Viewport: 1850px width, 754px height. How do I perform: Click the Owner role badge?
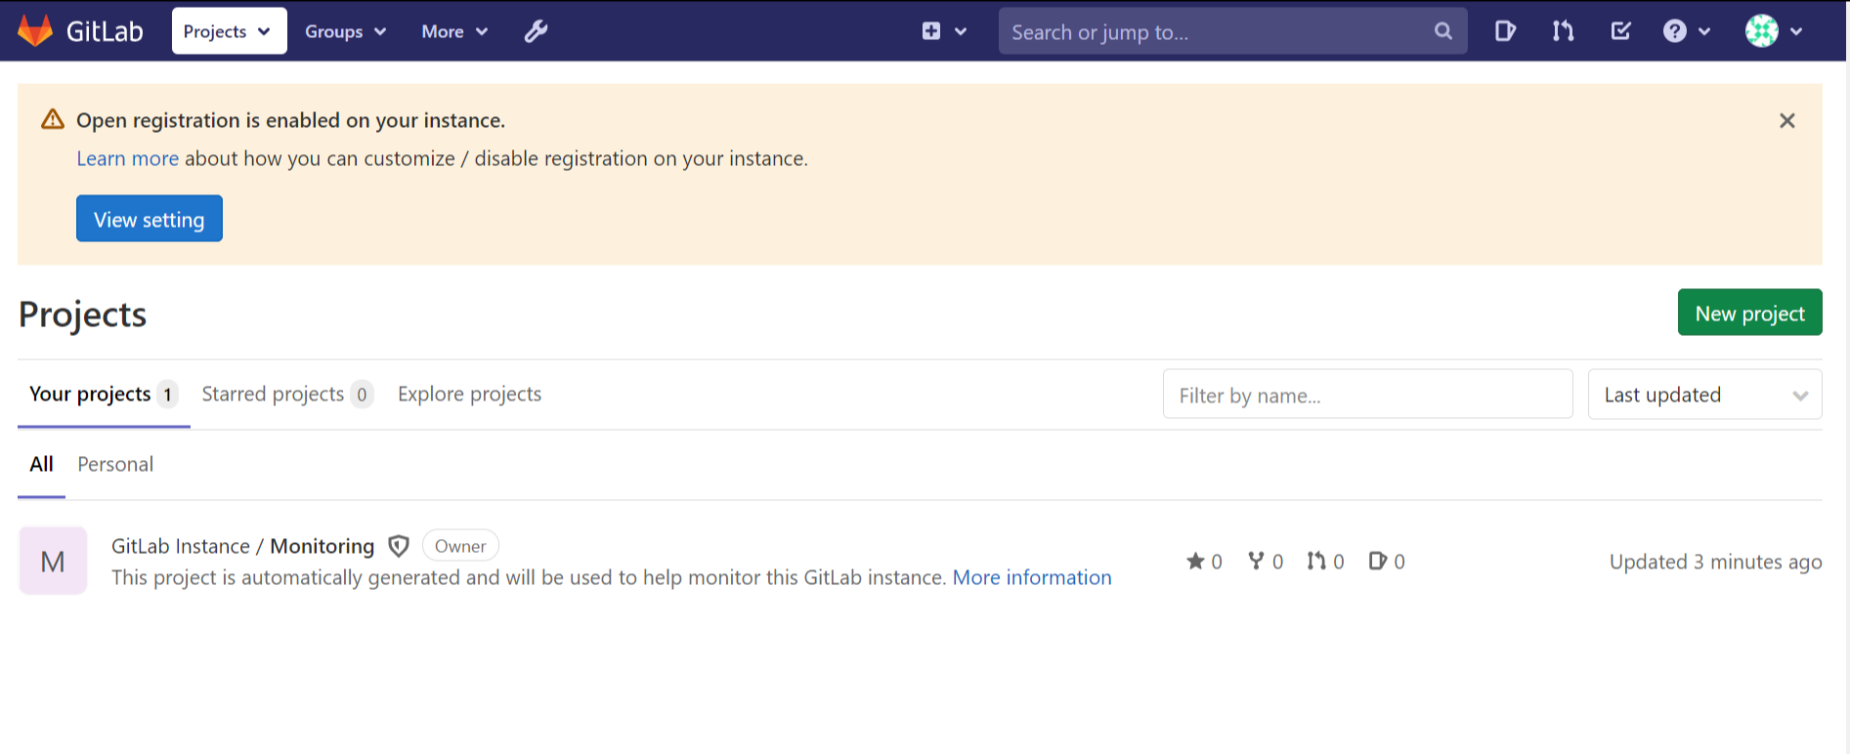[x=460, y=546]
